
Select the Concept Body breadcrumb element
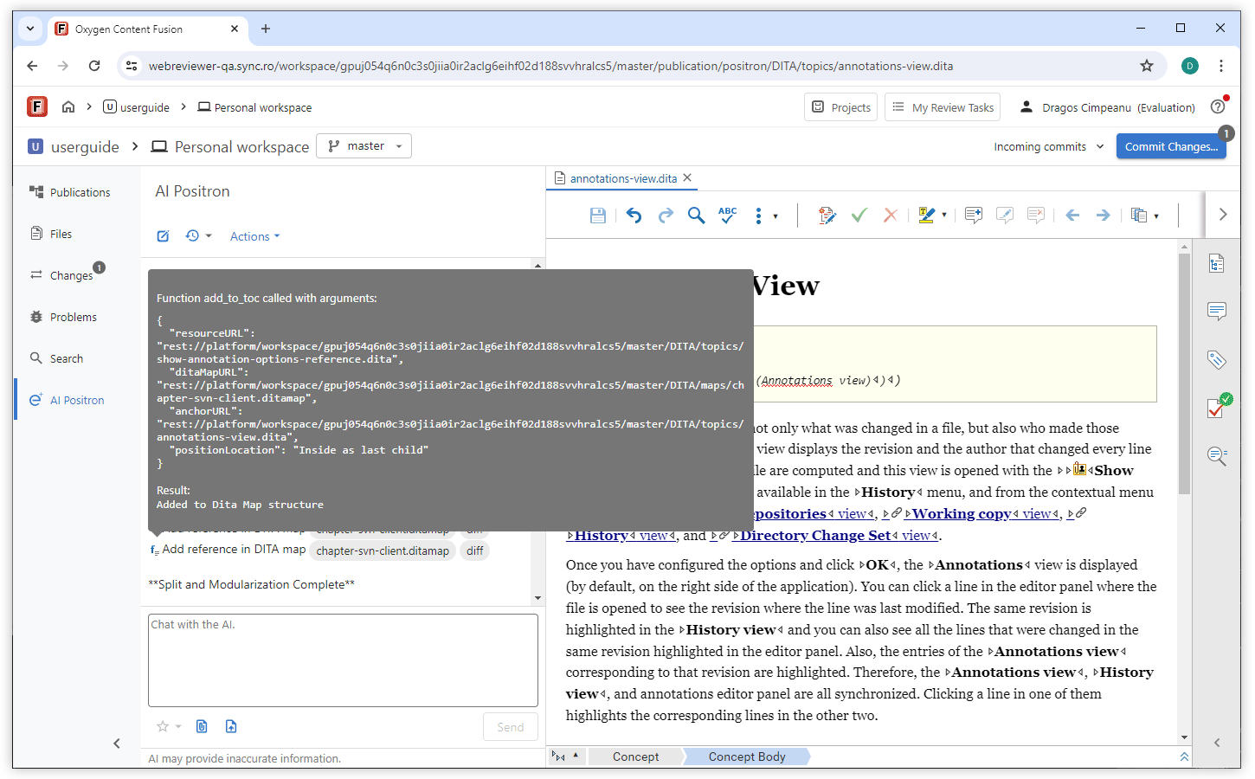[x=747, y=756]
